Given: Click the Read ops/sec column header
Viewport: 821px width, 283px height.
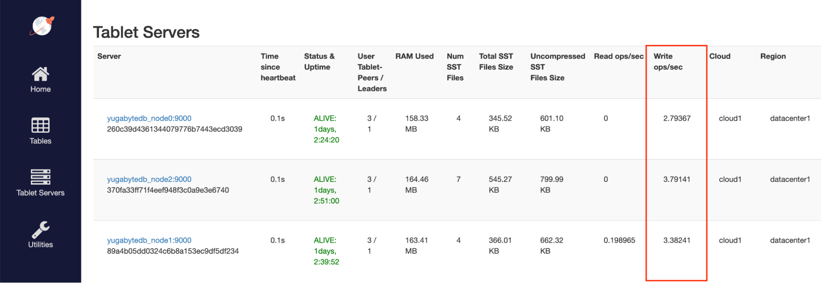Looking at the screenshot, I should 619,57.
